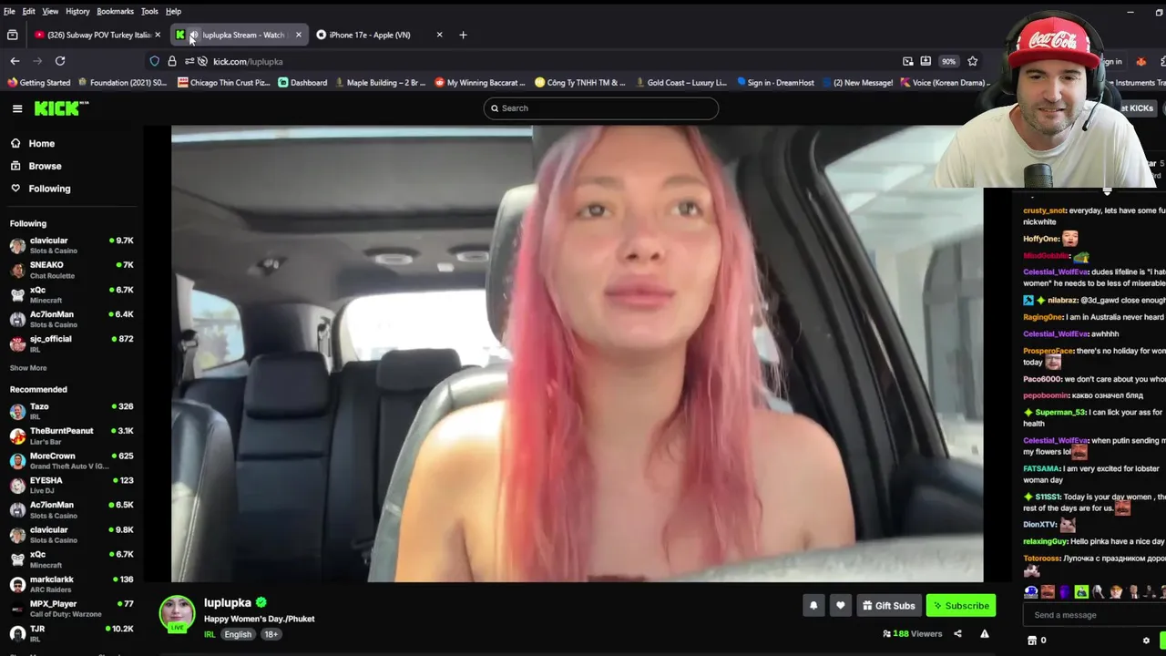Image resolution: width=1166 pixels, height=656 pixels.
Task: Mute audio on luplupka Stream tab
Action: click(x=193, y=35)
